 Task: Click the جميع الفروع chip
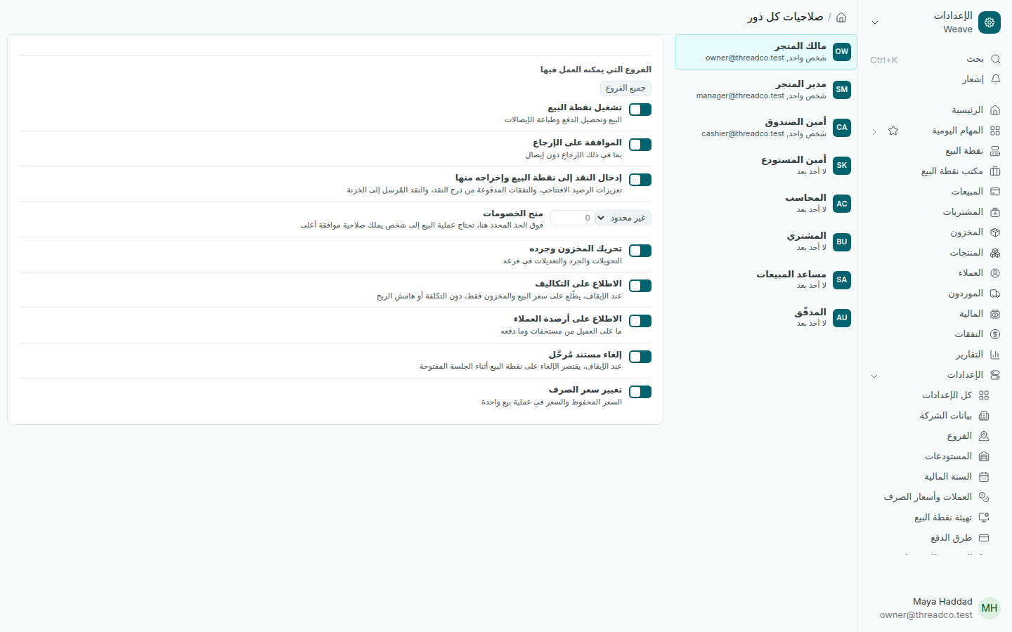pyautogui.click(x=626, y=88)
